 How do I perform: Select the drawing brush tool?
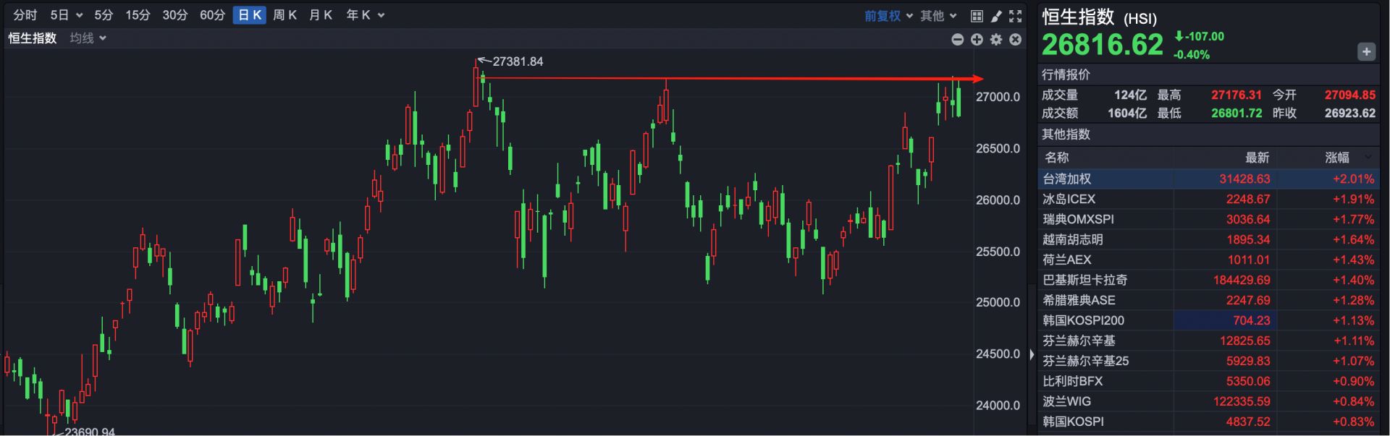point(996,16)
